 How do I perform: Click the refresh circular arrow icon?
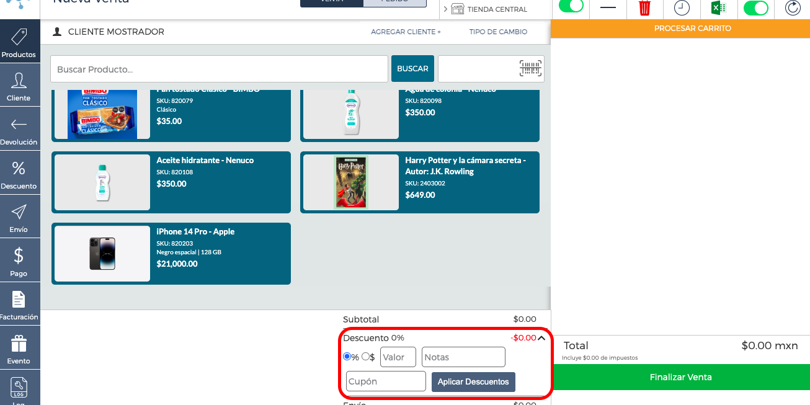(793, 7)
